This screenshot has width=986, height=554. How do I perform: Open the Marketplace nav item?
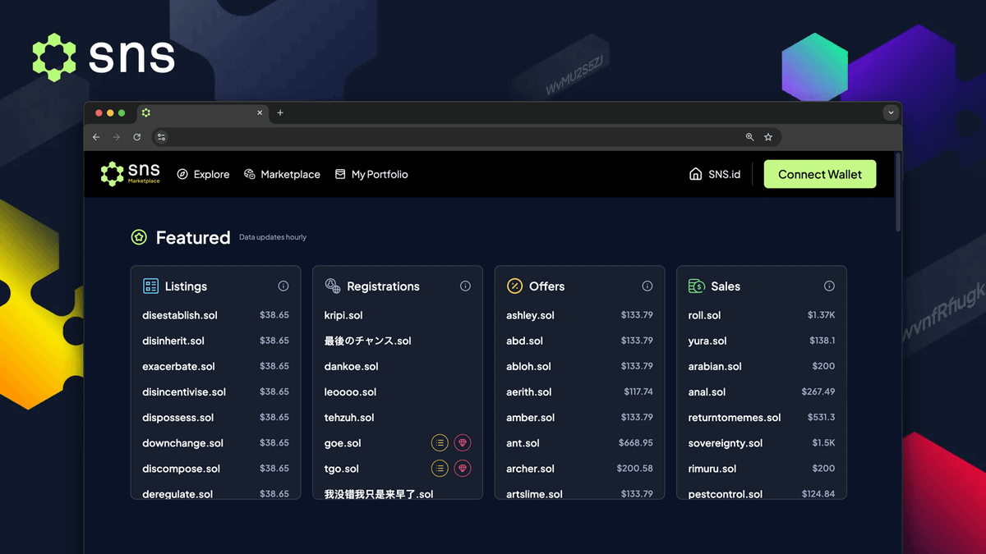click(x=282, y=174)
